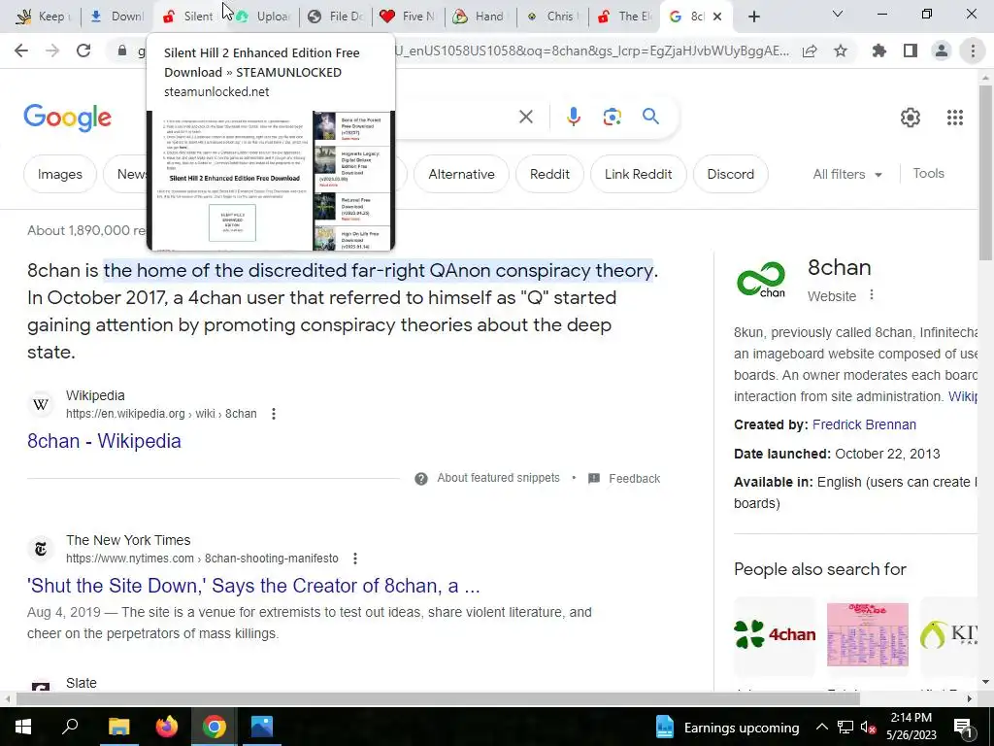994x746 pixels.
Task: Switch to the Downloads tab
Action: coord(116,17)
